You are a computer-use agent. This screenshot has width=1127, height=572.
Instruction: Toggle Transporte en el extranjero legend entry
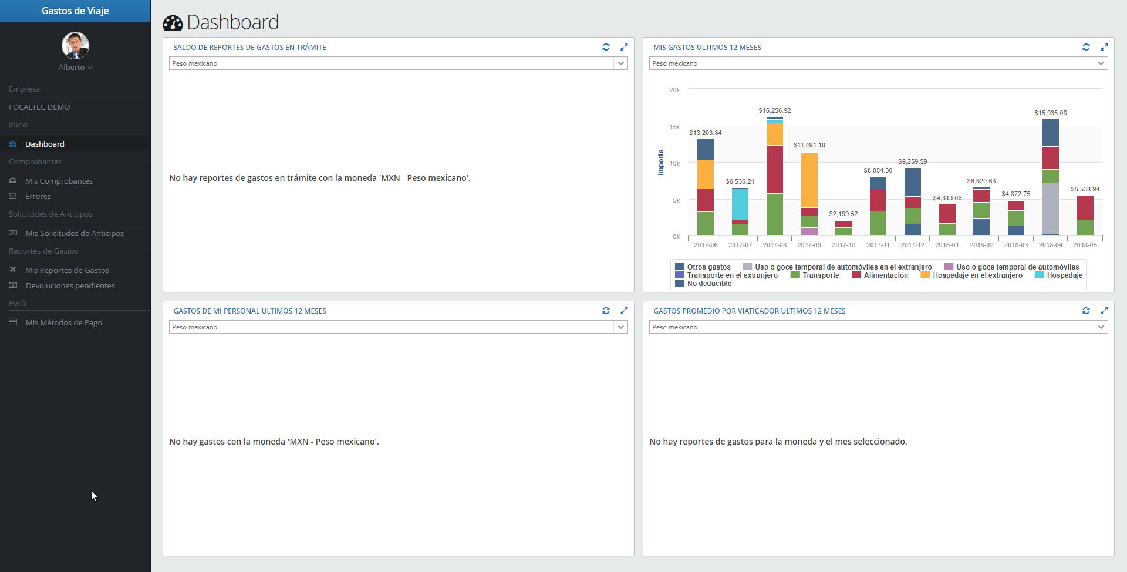pos(727,275)
